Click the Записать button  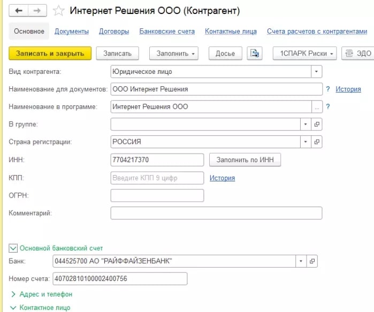(x=117, y=53)
